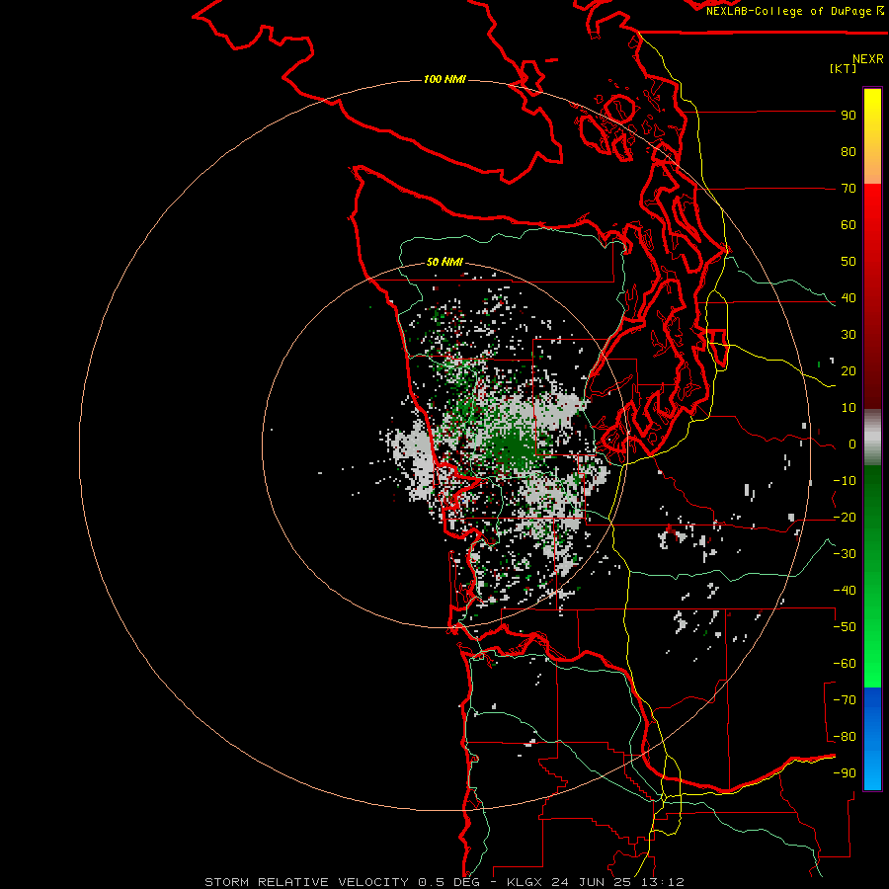Click the -70 value on the velocity scale

[845, 700]
